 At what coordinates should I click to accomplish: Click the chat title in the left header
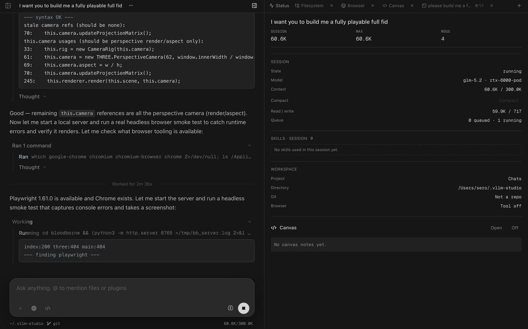(x=70, y=6)
